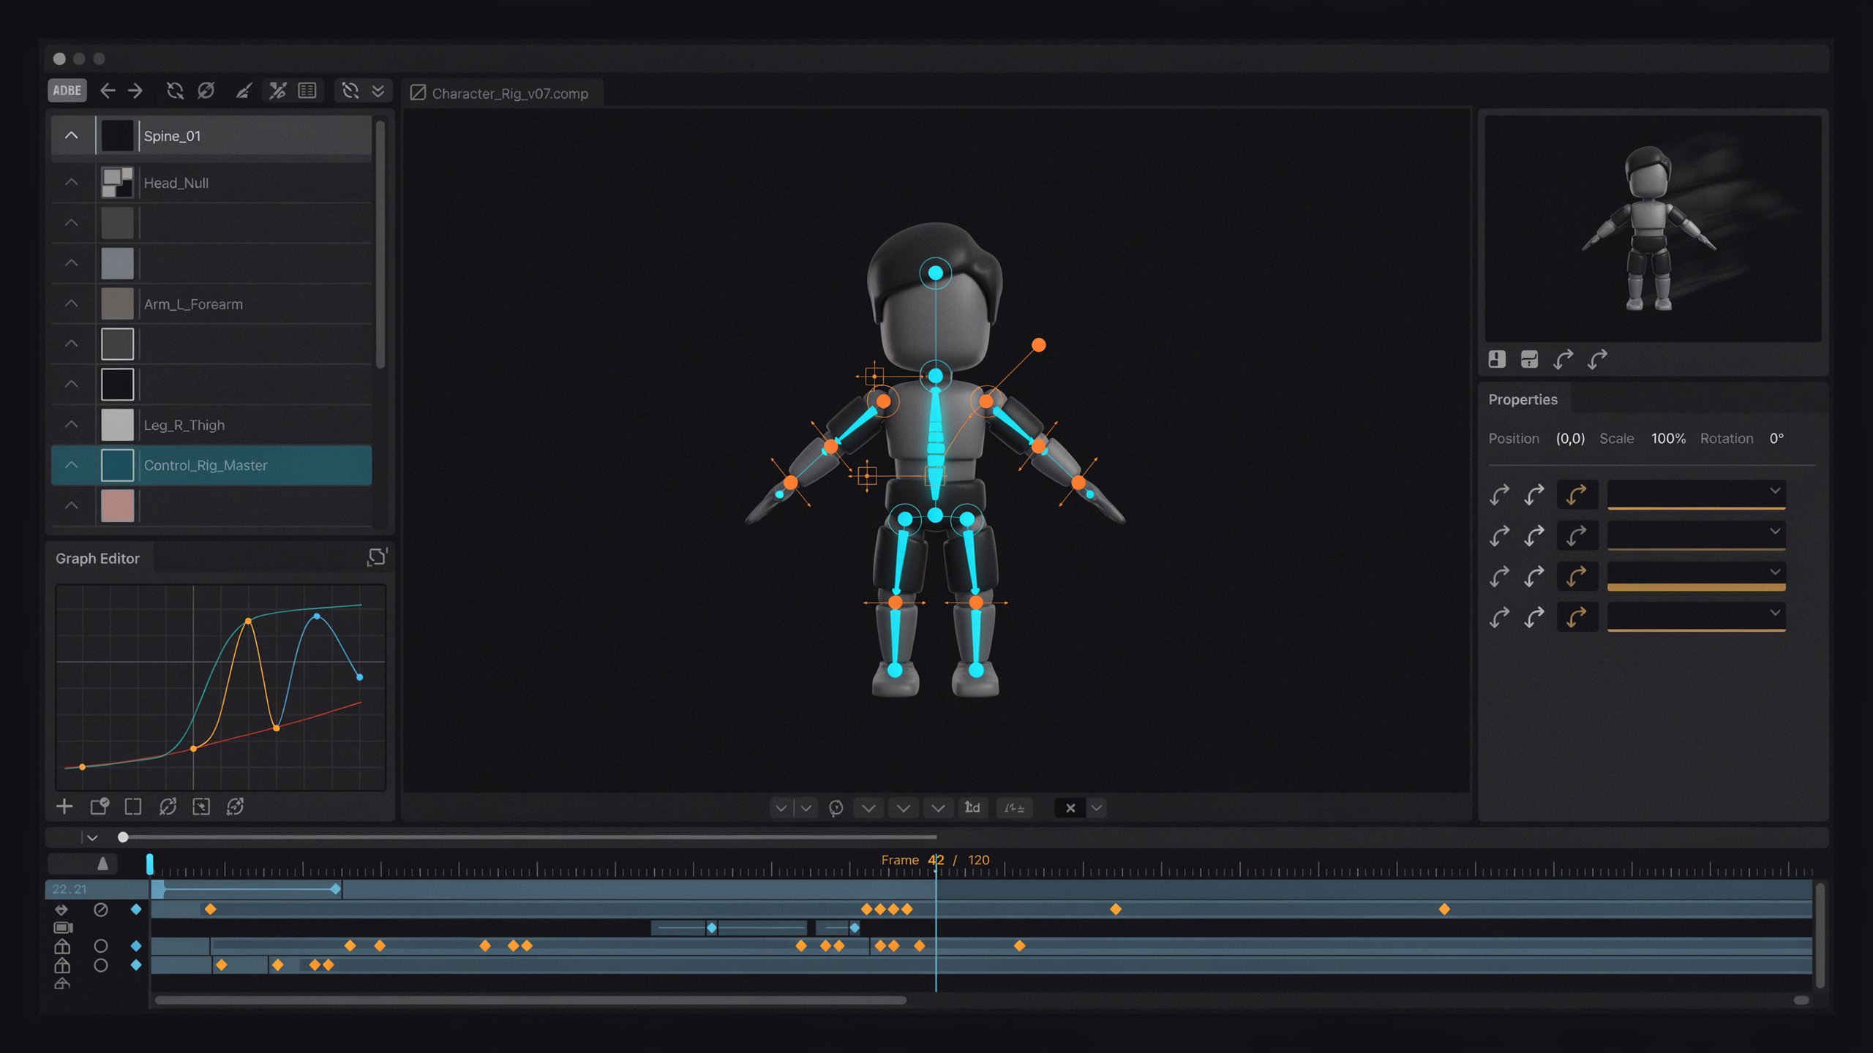Click the Frame 42 playhead indicator
1873x1053 pixels.
[x=936, y=861]
